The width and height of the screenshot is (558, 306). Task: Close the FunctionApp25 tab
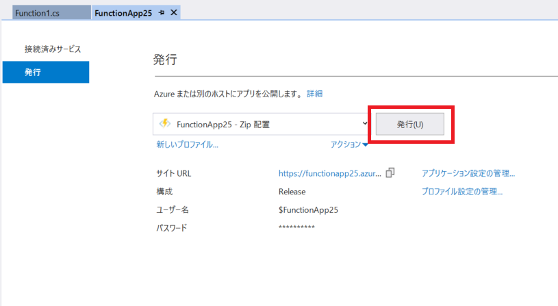(174, 13)
